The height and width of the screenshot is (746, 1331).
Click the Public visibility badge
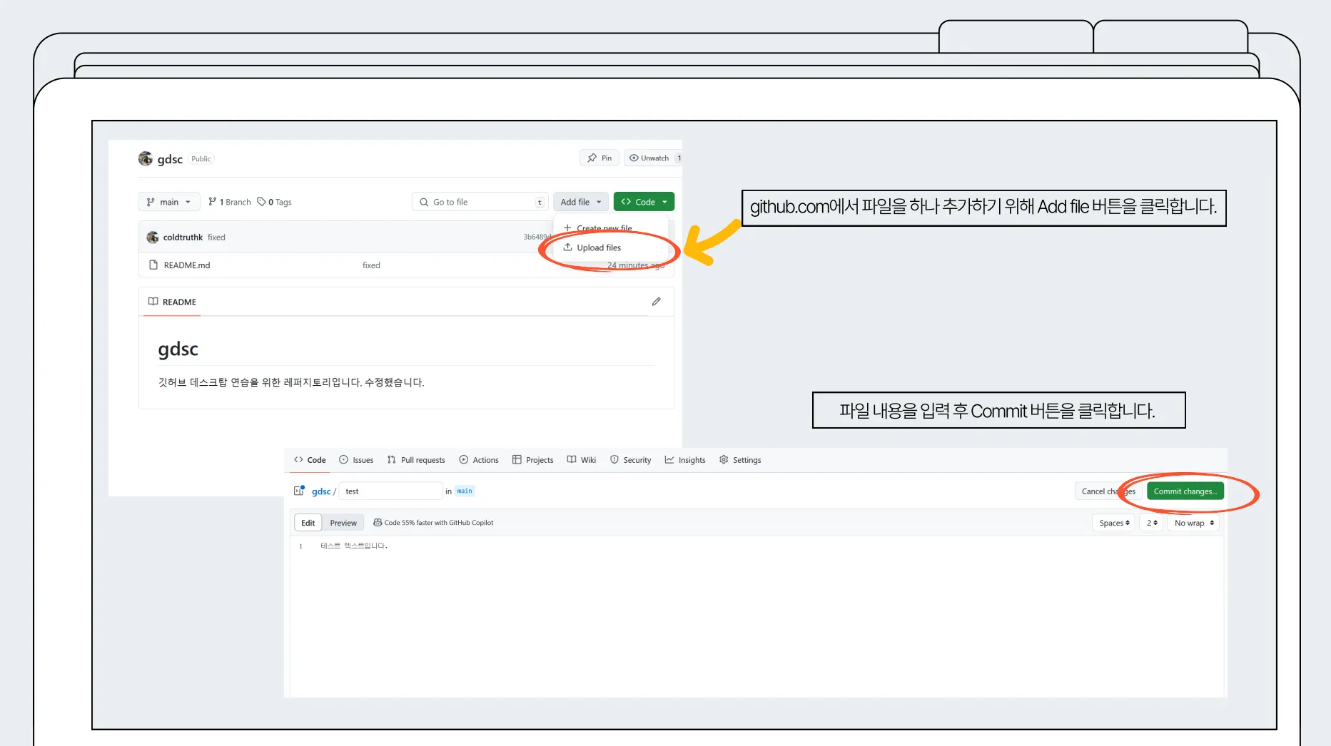click(x=201, y=159)
